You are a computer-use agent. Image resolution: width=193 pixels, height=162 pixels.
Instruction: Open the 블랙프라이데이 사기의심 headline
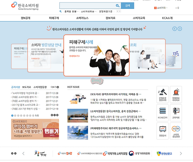(x=116, y=94)
